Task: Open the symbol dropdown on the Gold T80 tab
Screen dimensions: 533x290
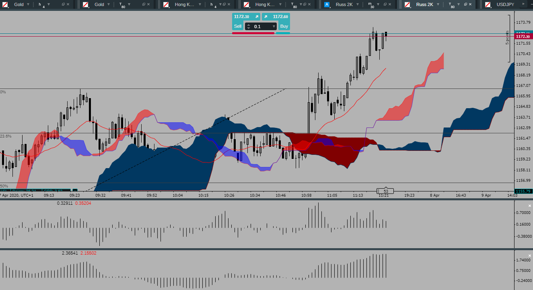Action: 109,4
